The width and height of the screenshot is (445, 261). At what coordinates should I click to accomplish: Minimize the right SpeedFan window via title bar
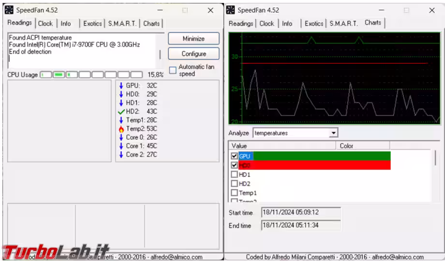tap(382, 10)
